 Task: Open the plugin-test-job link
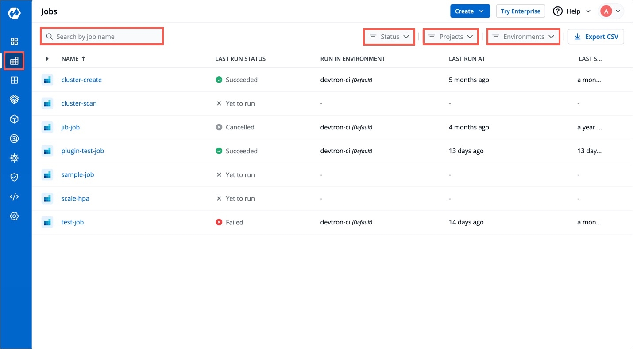point(82,151)
